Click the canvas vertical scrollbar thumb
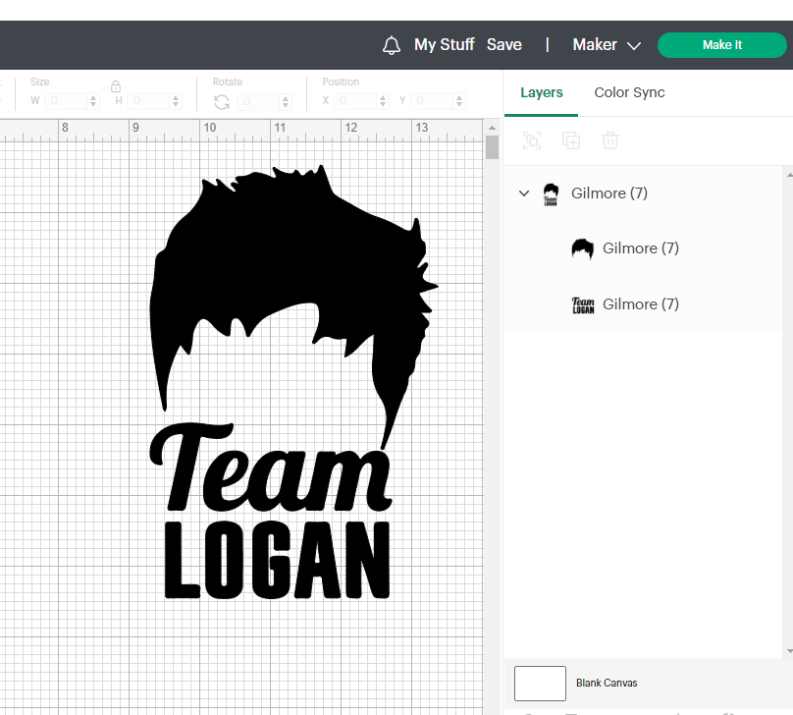Viewport: 793px width, 715px height. coord(492,147)
